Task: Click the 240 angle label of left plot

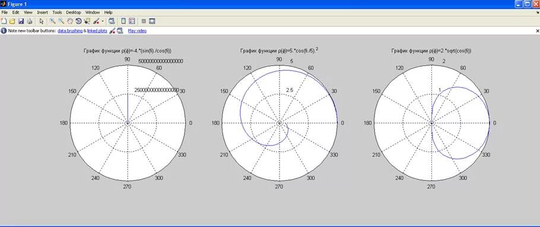Action: click(96, 178)
